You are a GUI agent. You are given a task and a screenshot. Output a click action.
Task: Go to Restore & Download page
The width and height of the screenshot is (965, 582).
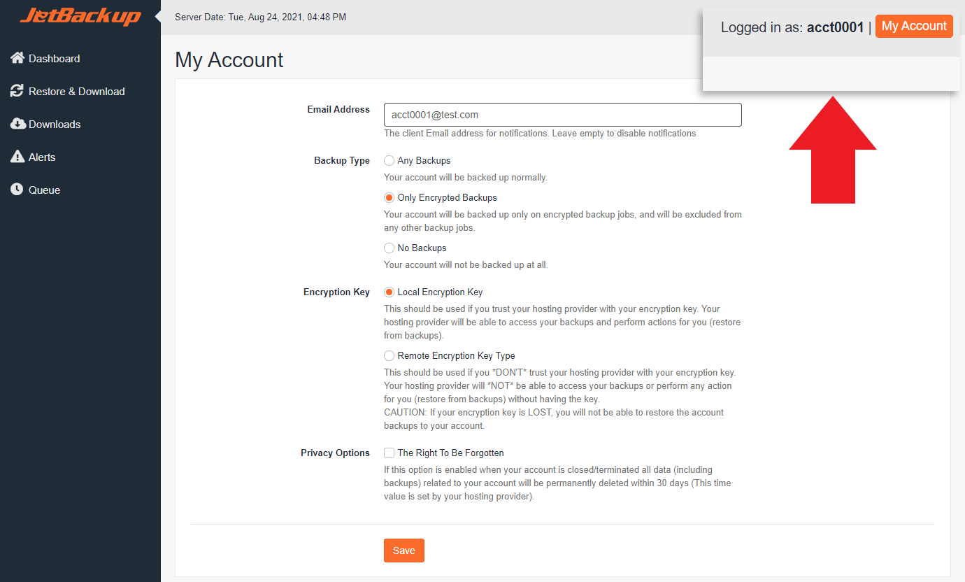click(77, 92)
